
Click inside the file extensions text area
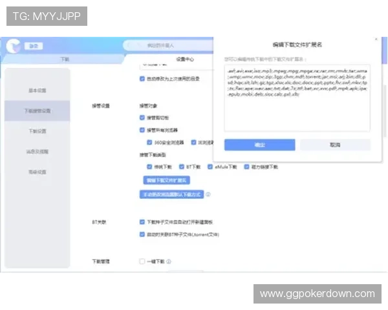click(x=297, y=98)
